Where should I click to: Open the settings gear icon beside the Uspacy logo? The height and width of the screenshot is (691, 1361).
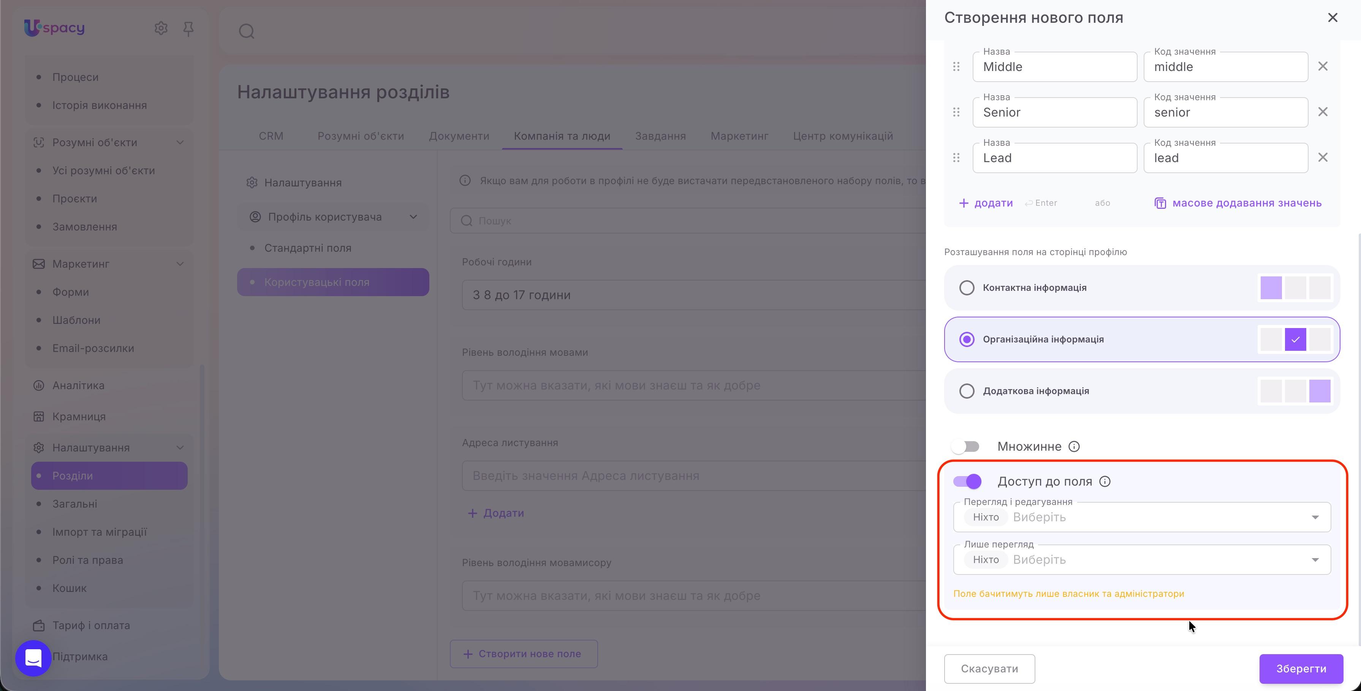(161, 28)
